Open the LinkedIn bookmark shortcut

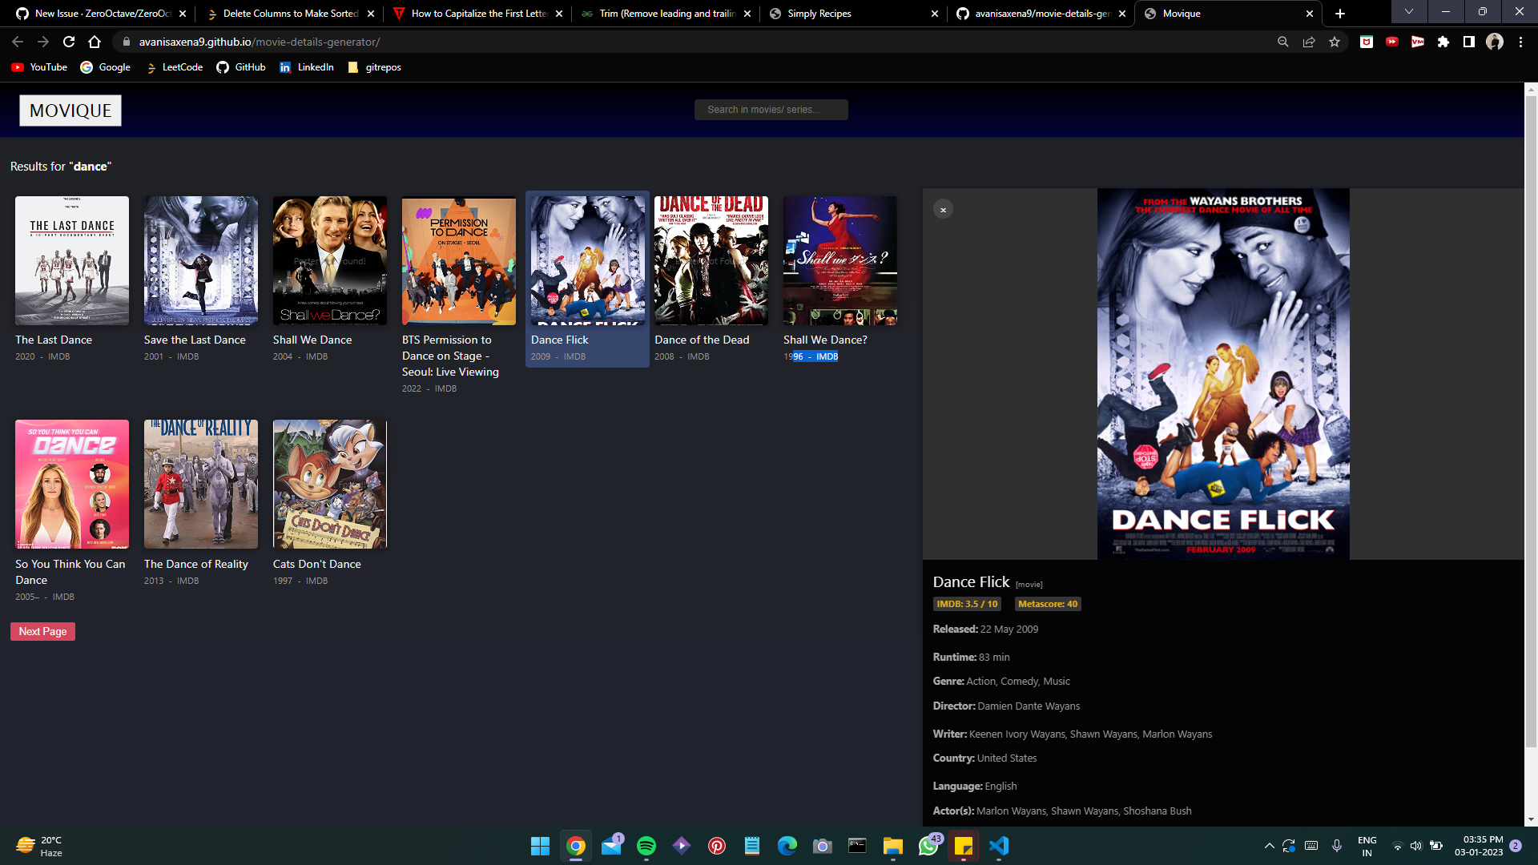pyautogui.click(x=307, y=67)
